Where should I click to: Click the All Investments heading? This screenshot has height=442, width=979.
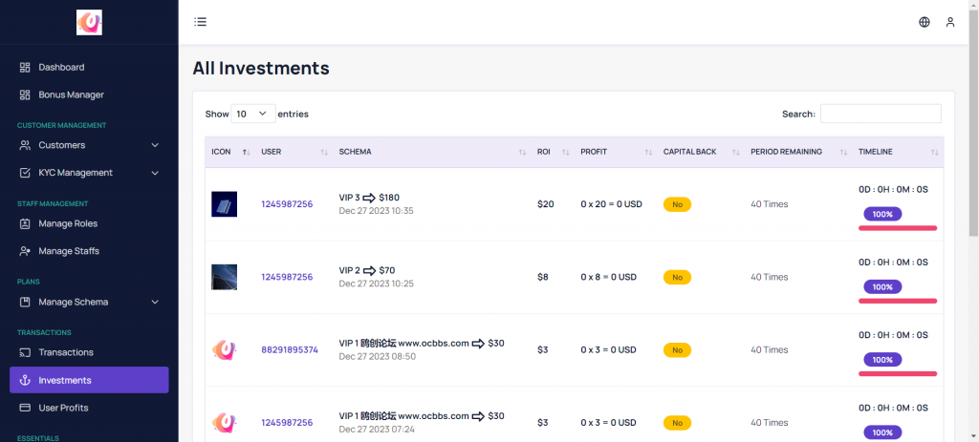coord(261,68)
